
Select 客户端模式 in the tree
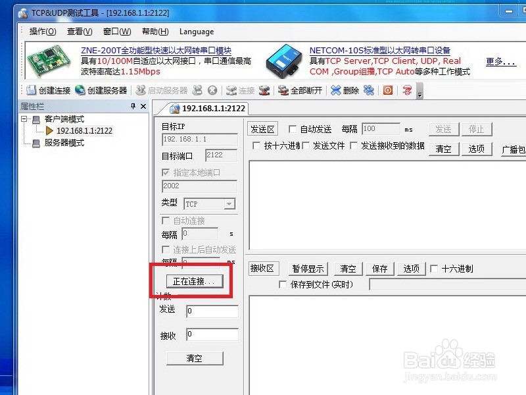coord(64,119)
